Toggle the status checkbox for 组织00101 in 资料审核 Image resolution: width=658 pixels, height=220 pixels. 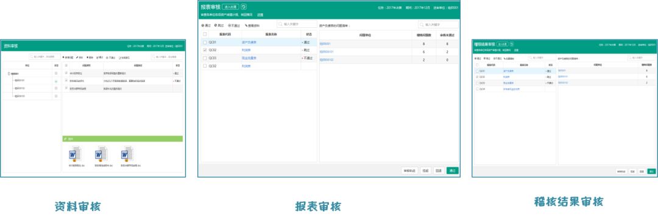56,81
